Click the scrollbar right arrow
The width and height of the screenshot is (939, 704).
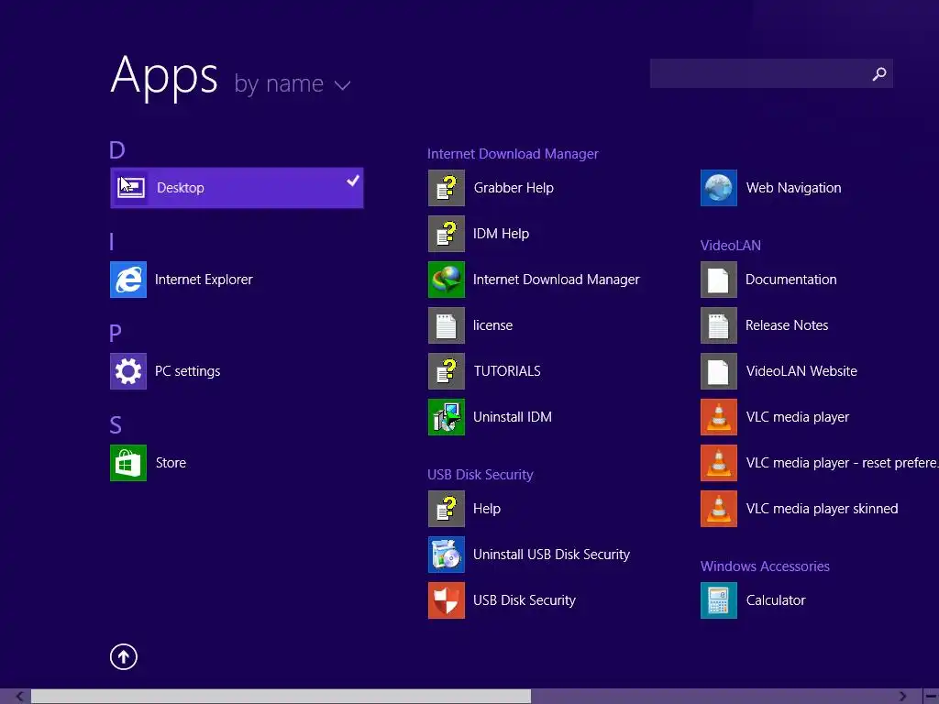click(x=903, y=697)
